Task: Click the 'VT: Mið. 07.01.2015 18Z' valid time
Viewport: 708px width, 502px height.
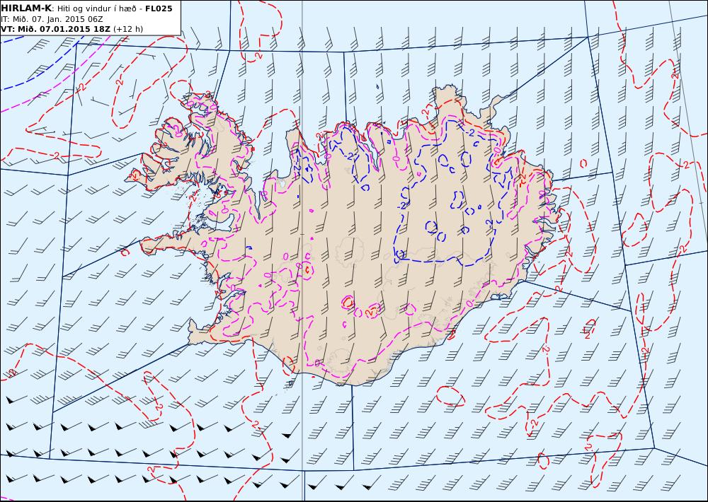Action: pos(55,29)
